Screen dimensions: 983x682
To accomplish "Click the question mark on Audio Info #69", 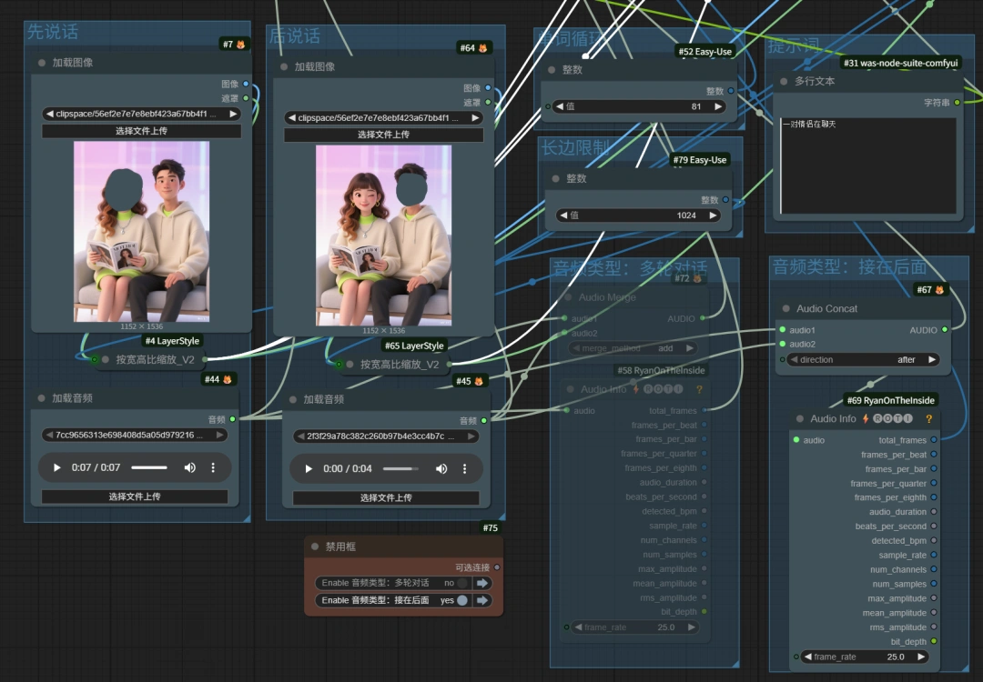I will coord(928,418).
